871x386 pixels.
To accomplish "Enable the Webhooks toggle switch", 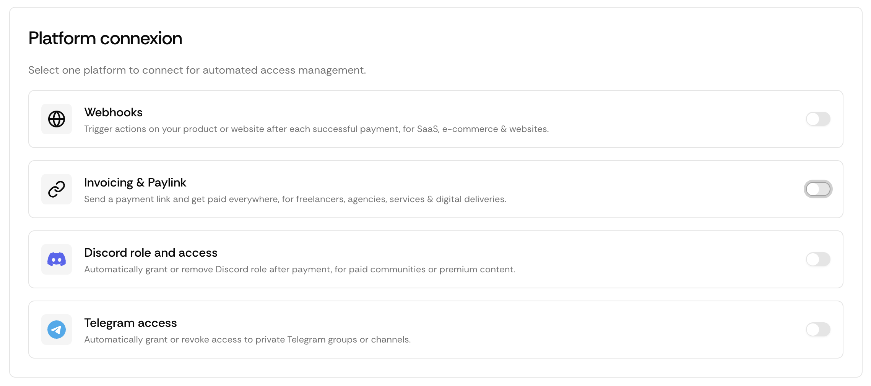I will pos(818,119).
